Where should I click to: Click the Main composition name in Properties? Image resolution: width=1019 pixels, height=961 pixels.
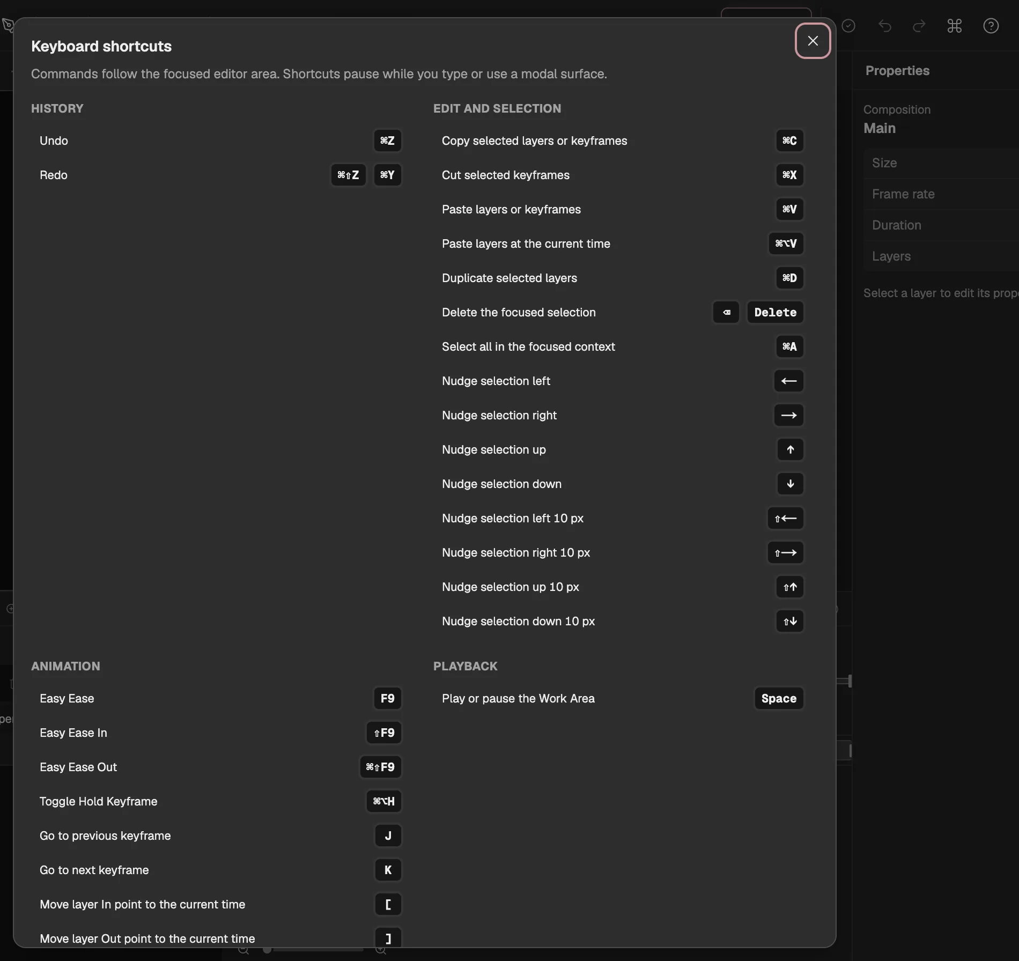coord(880,128)
